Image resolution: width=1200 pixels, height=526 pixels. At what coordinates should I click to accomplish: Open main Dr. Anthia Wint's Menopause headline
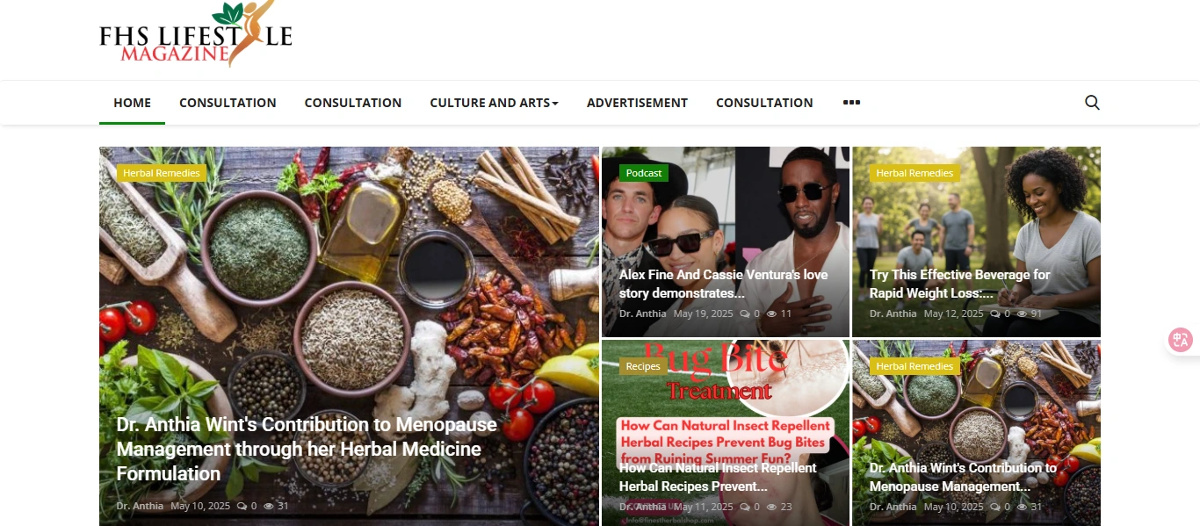[x=307, y=449]
